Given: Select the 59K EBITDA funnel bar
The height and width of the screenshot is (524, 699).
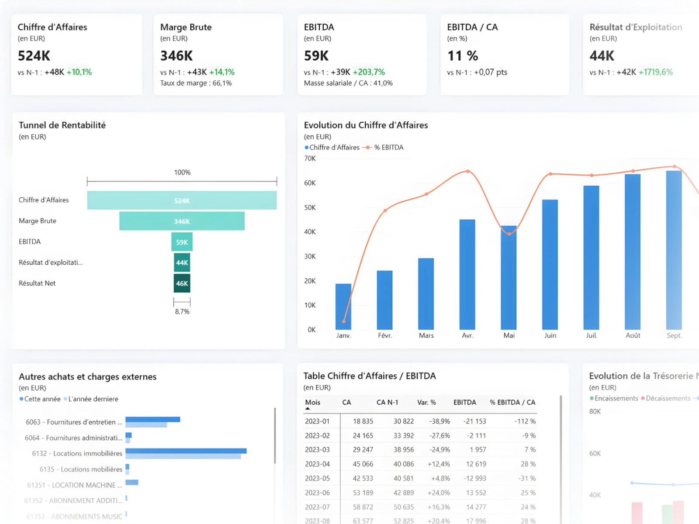Looking at the screenshot, I should click(x=182, y=242).
